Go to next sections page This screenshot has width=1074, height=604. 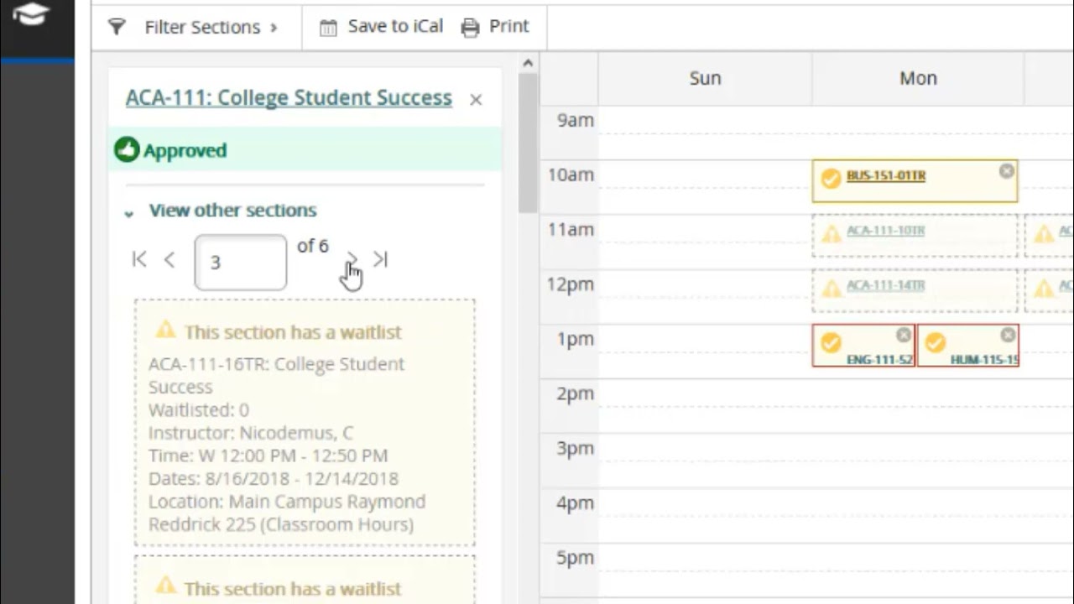pyautogui.click(x=352, y=260)
